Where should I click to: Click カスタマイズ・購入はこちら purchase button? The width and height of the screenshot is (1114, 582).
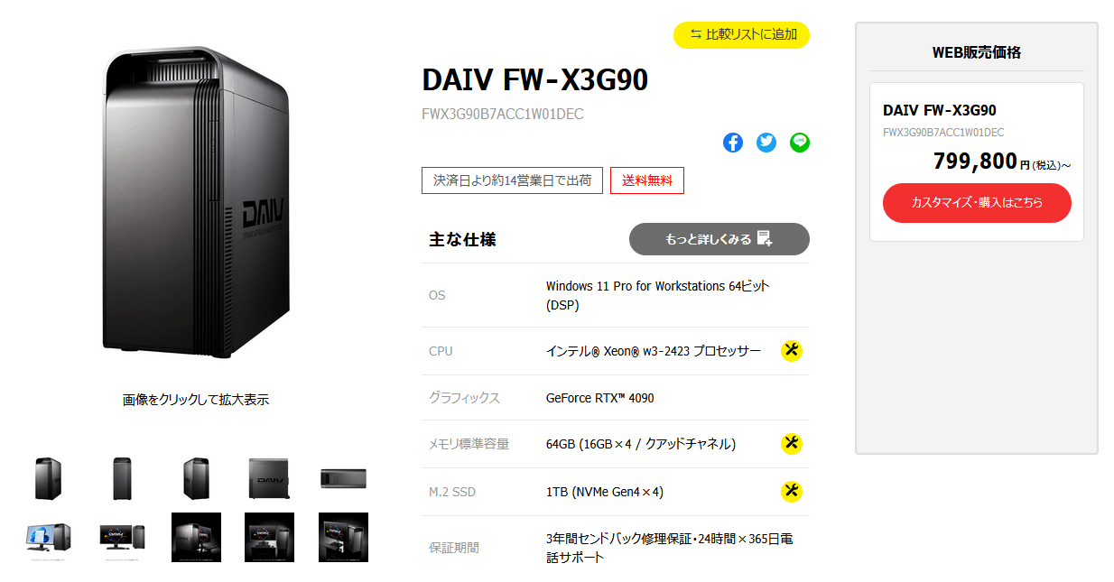click(977, 203)
